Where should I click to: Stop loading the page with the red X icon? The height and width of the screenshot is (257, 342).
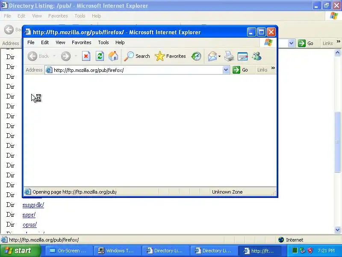tap(86, 56)
